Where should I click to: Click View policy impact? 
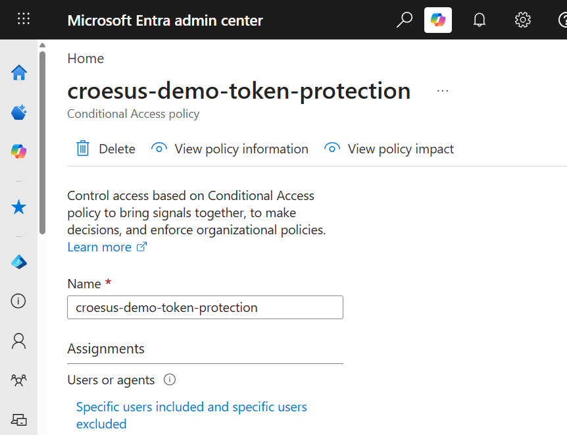pos(389,149)
